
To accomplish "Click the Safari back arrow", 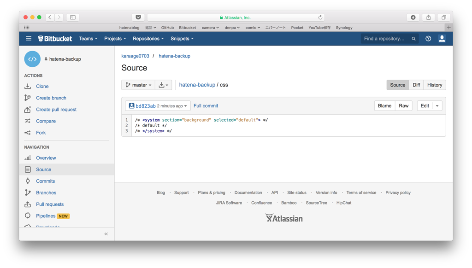I will [x=50, y=17].
